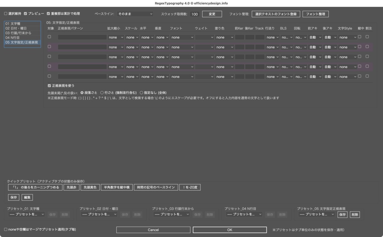The width and height of the screenshot is (383, 237).
Task: Uncheck 正規表現を使う
Action: coord(49,85)
